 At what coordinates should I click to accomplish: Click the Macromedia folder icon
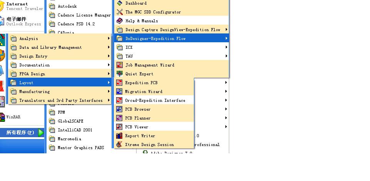click(x=52, y=139)
